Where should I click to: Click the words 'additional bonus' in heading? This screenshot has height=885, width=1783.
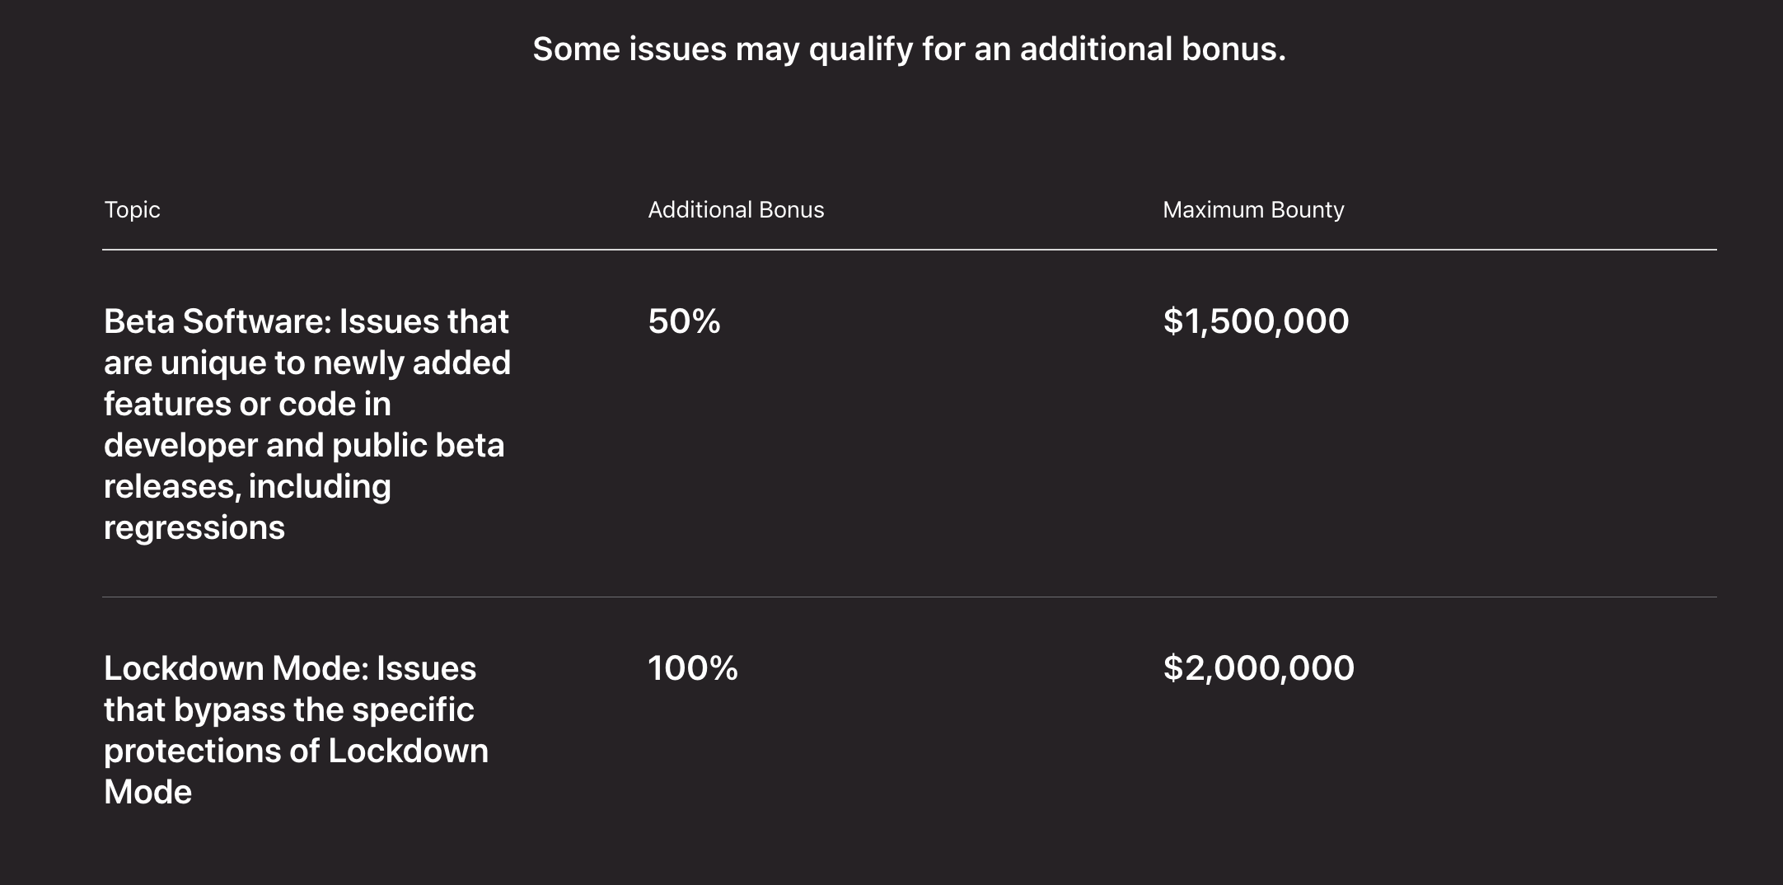click(x=1151, y=49)
